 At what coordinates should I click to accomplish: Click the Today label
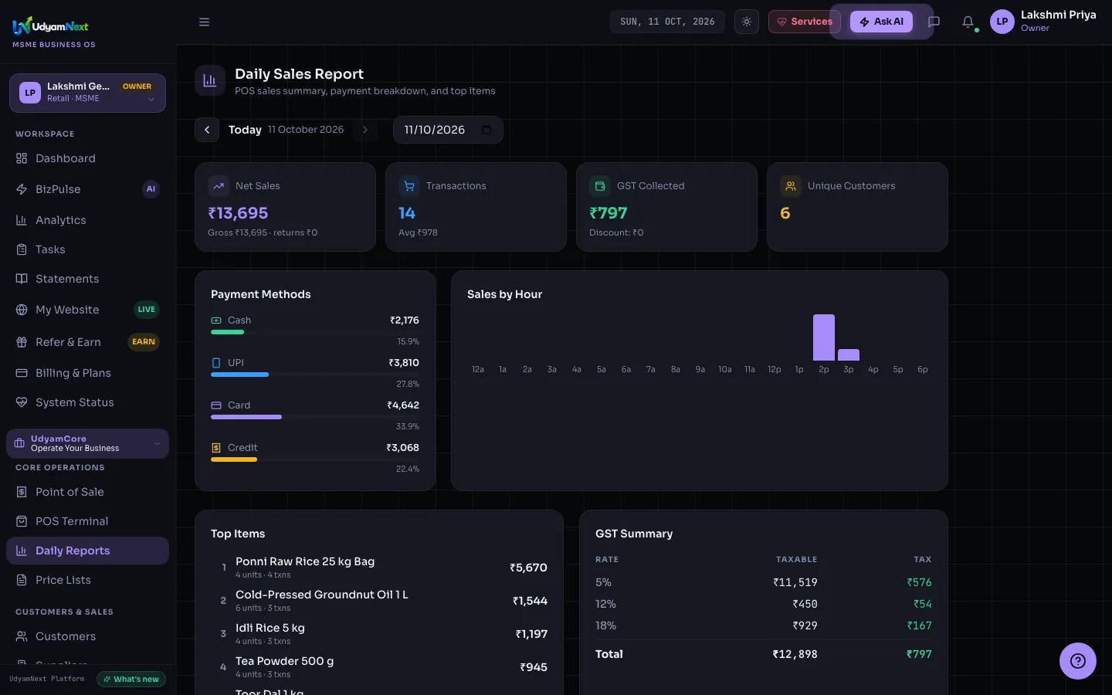pos(245,130)
